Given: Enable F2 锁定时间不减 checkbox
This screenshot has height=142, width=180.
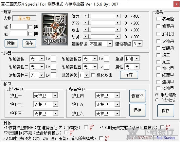Looking at the screenshot, I should tap(66, 133).
